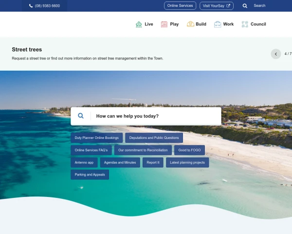Click the house icon next to Live

(x=139, y=24)
